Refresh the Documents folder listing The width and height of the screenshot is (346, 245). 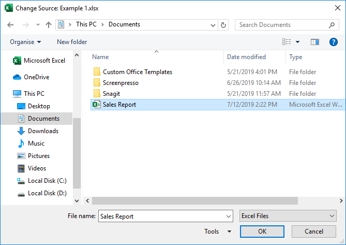(x=223, y=25)
